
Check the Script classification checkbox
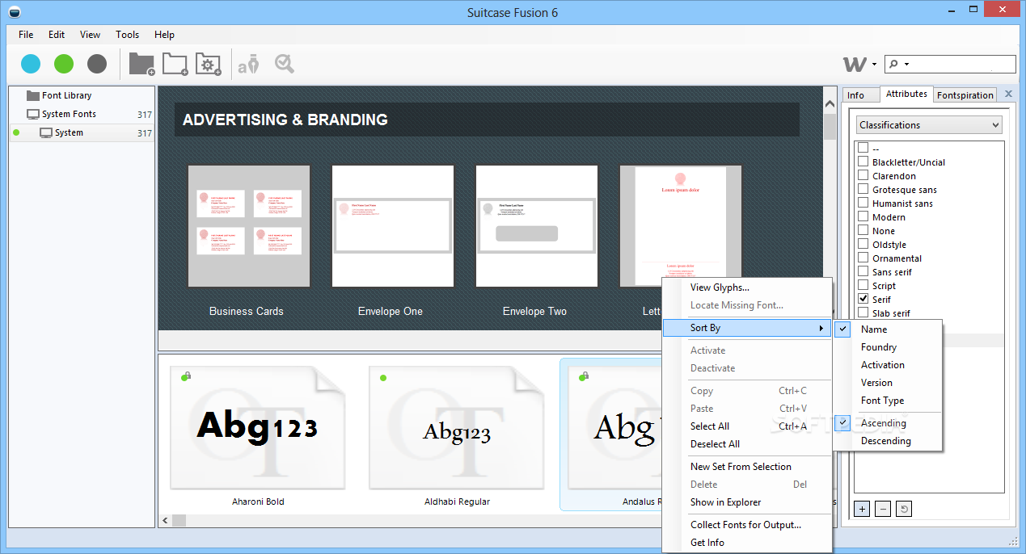(x=863, y=285)
